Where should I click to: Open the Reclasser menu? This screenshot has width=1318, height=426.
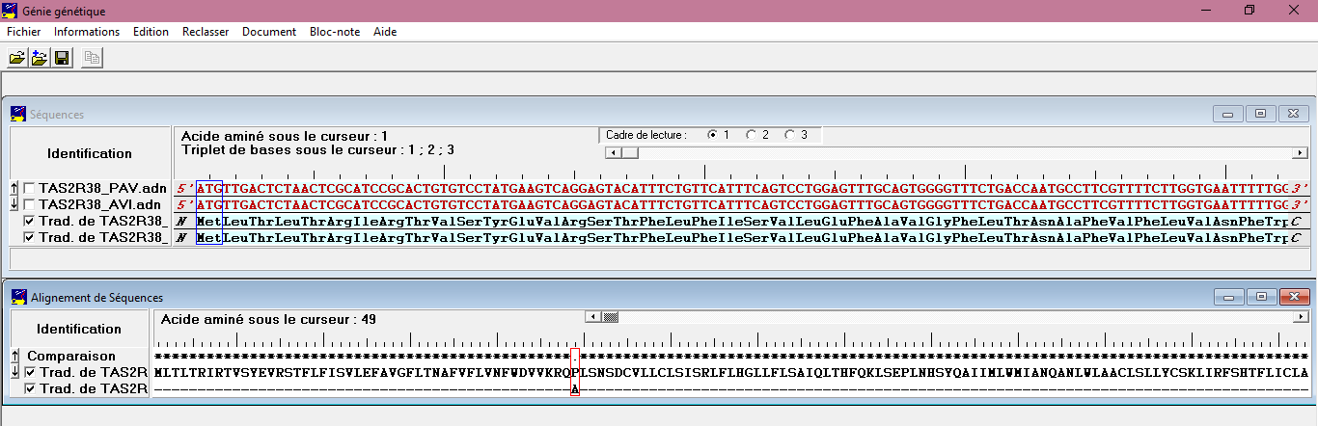click(205, 32)
